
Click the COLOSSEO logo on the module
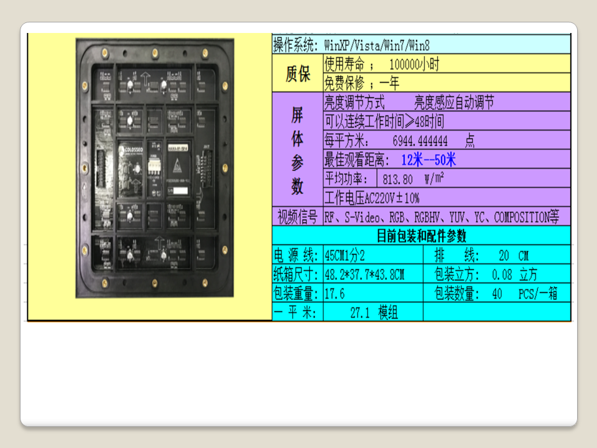131,150
